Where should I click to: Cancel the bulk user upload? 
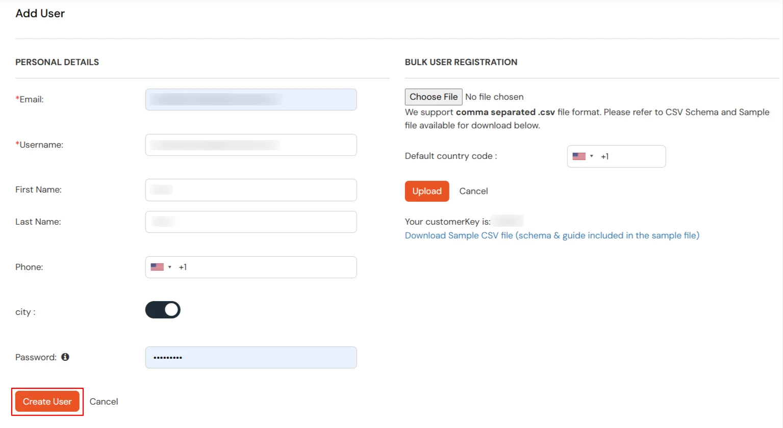[473, 191]
